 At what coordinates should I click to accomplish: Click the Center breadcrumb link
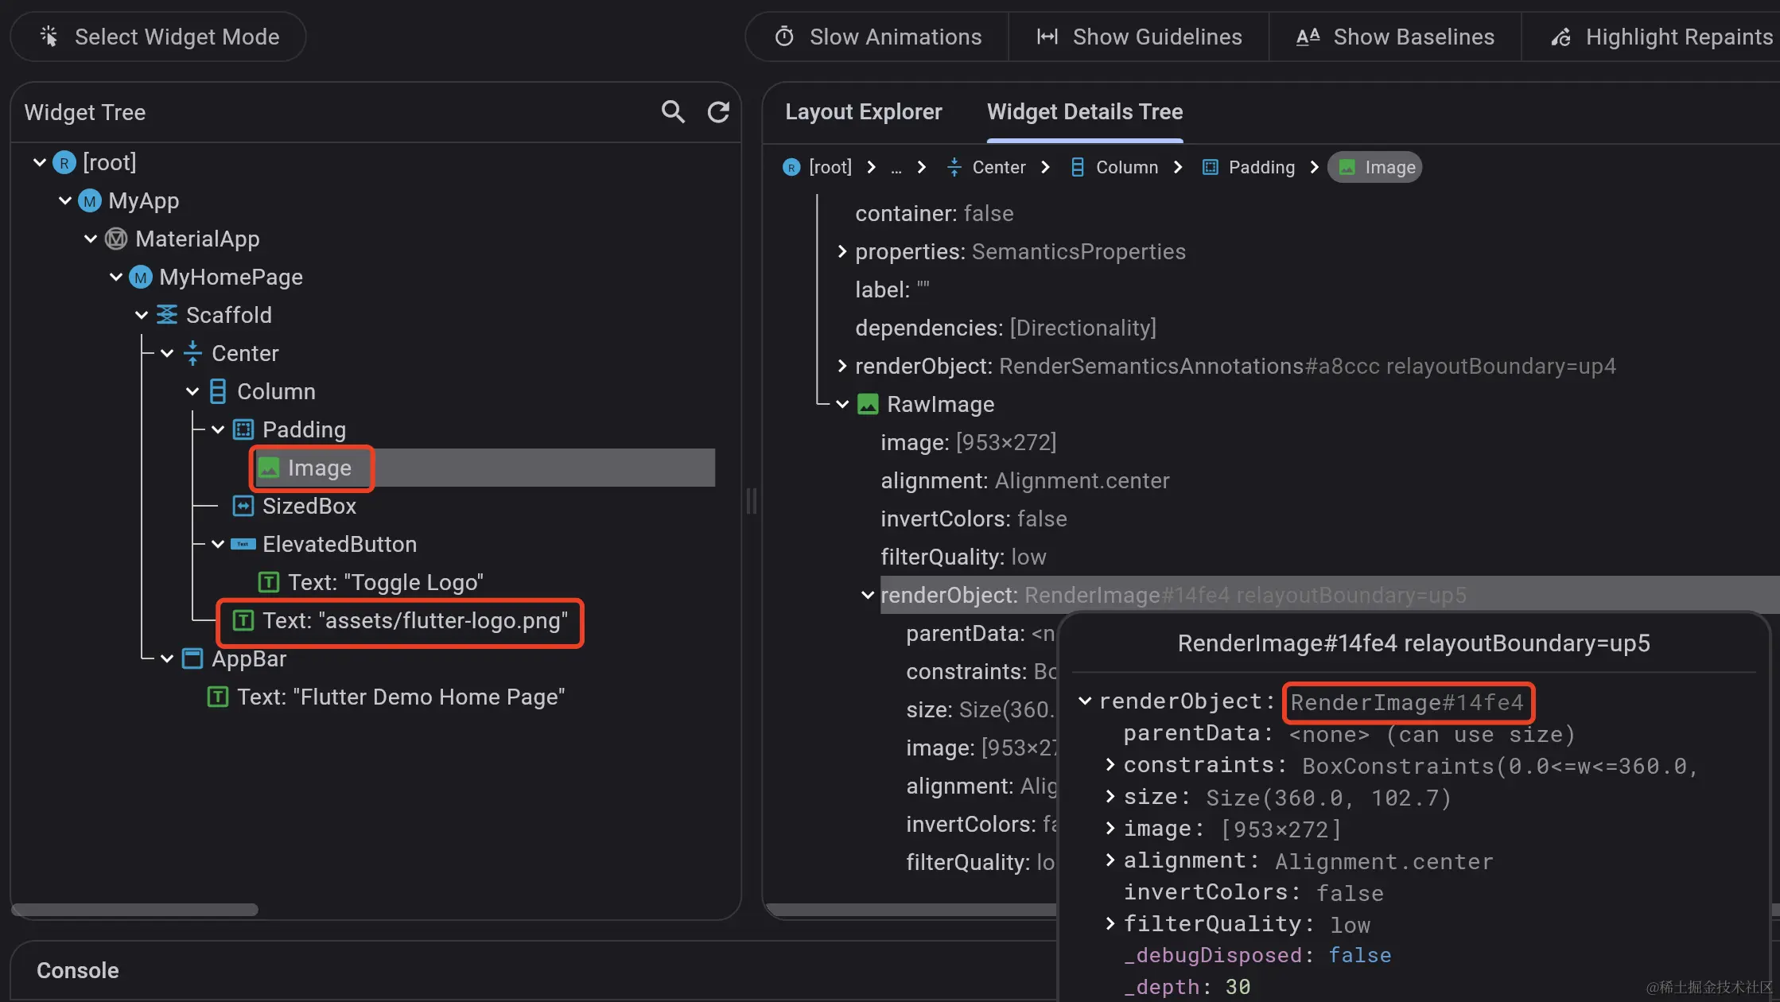click(998, 167)
